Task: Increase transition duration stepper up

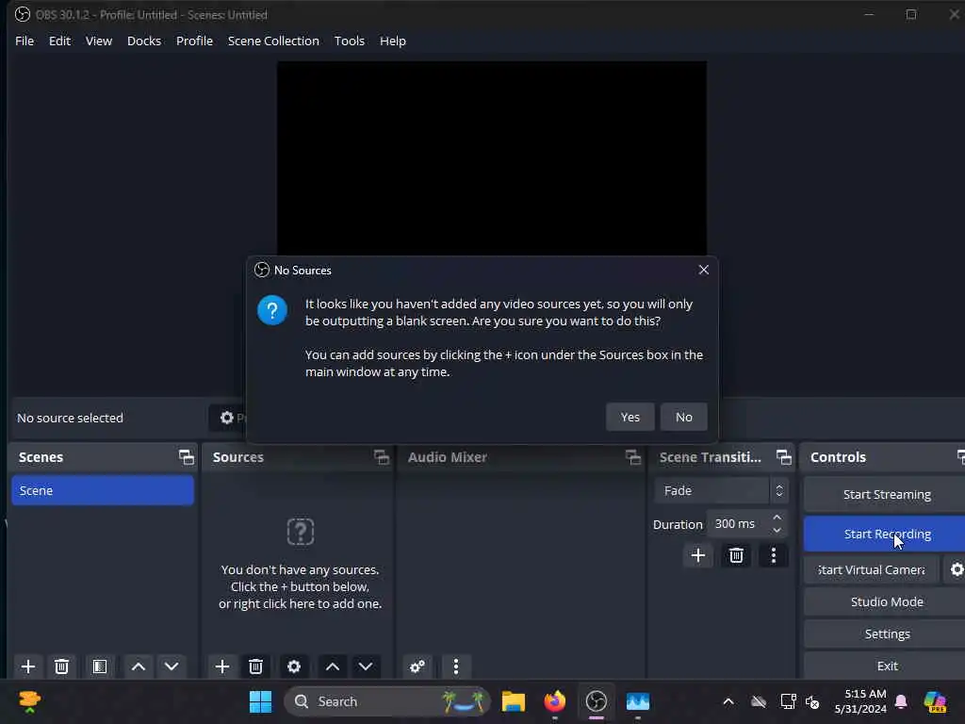Action: (x=777, y=518)
